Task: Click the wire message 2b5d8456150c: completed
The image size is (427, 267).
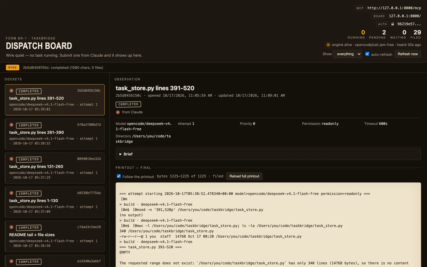Action: click(x=63, y=68)
